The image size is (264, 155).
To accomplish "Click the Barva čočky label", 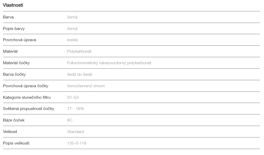I will (14, 74).
